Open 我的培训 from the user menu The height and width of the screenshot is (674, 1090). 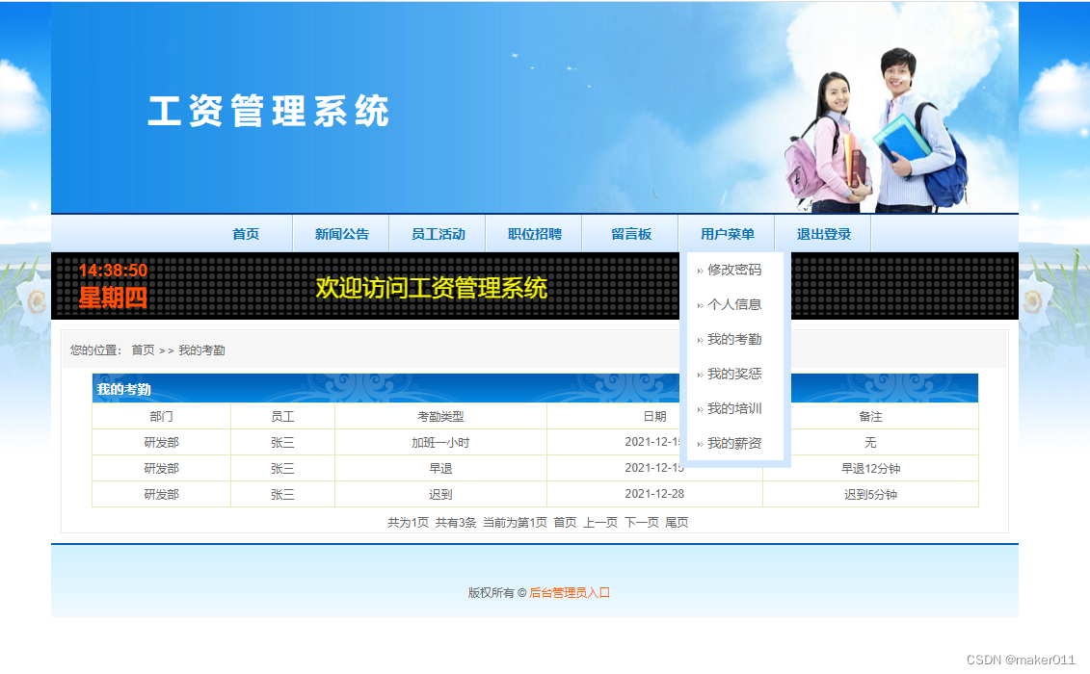pos(734,408)
